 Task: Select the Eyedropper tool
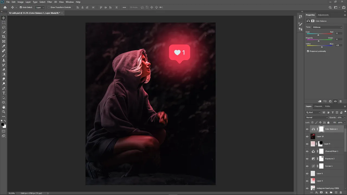4,46
